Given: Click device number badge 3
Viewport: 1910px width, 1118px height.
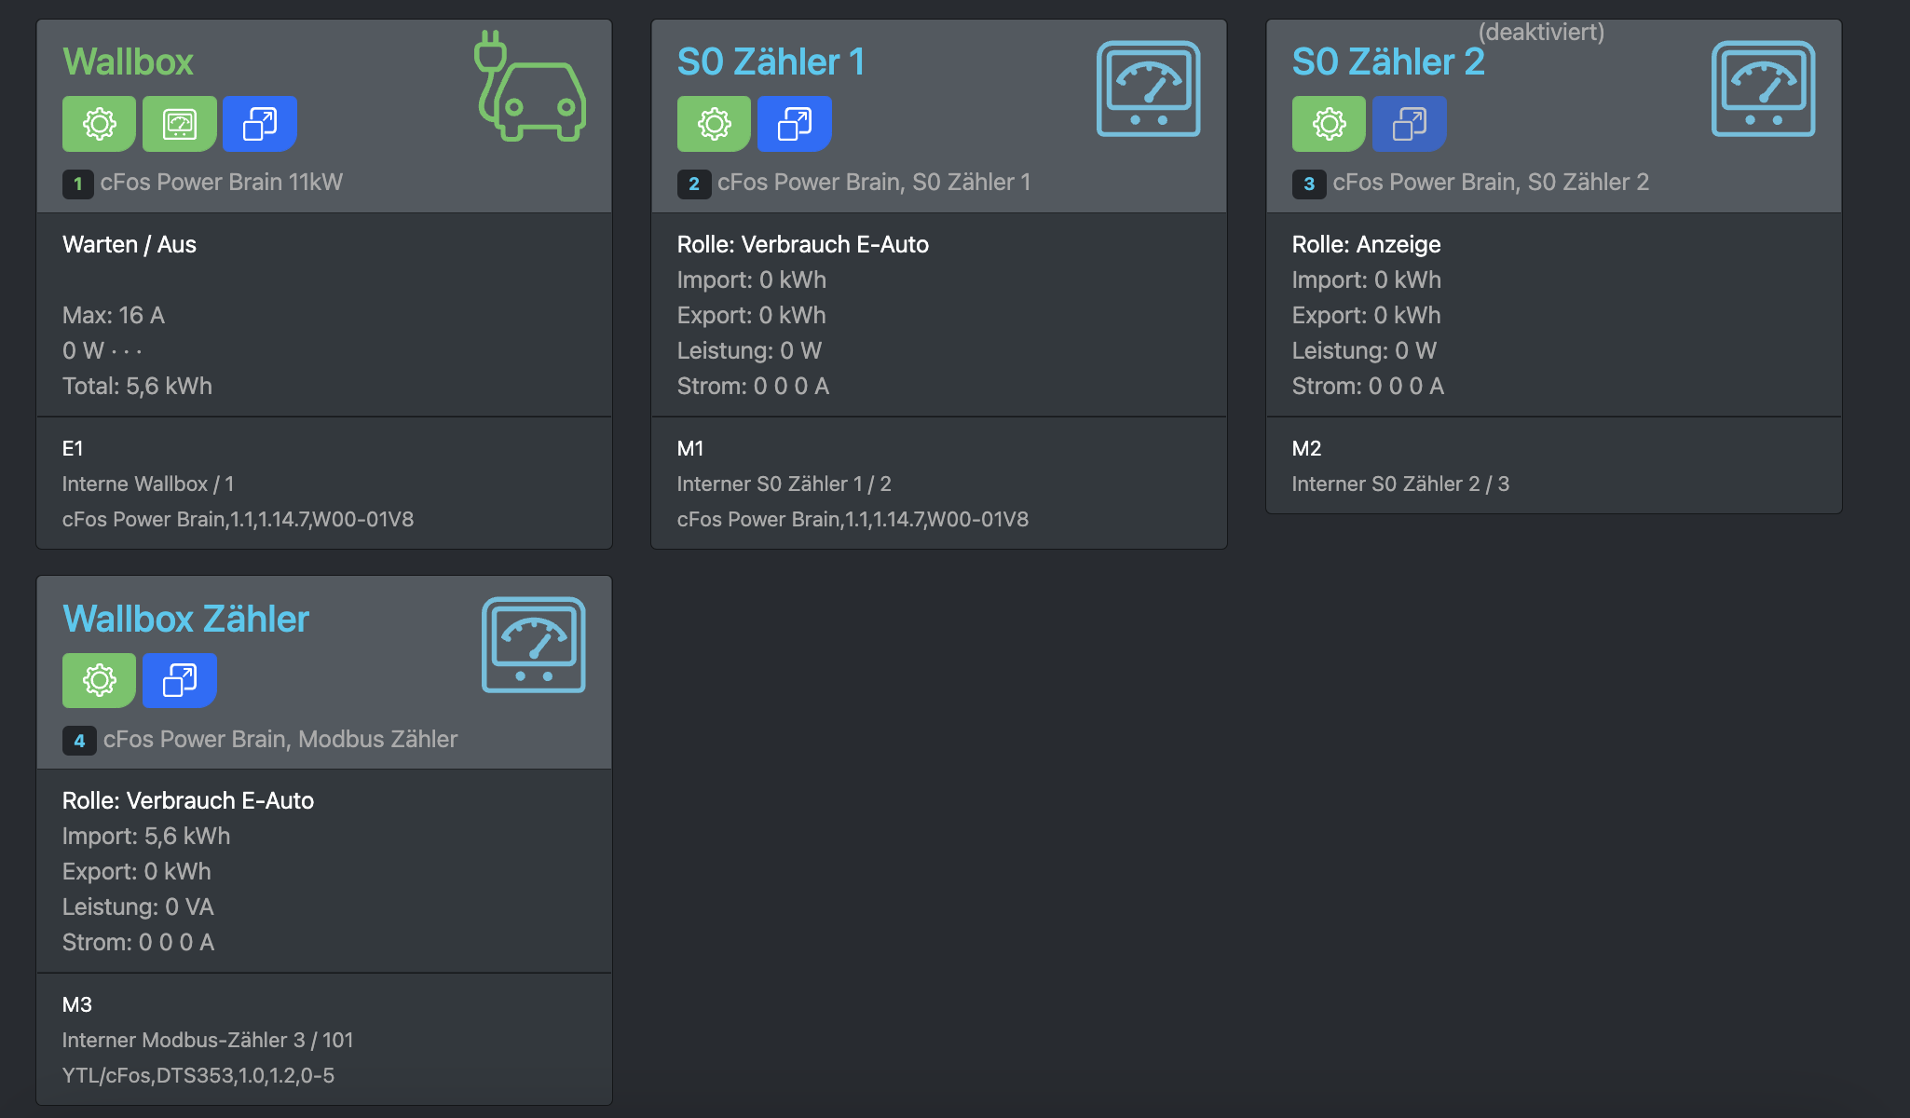Looking at the screenshot, I should pyautogui.click(x=1309, y=184).
